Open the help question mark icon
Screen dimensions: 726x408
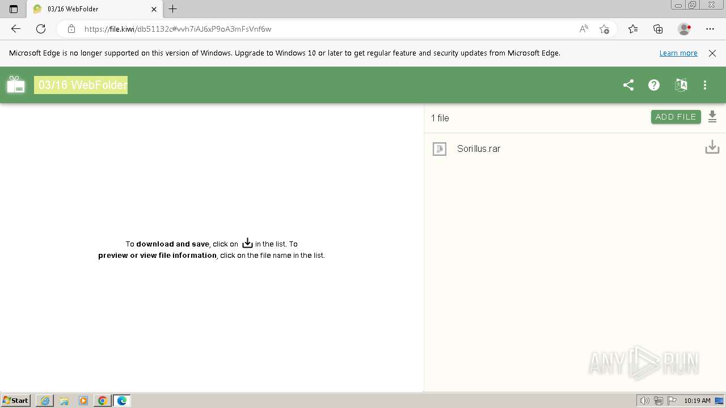click(x=654, y=85)
